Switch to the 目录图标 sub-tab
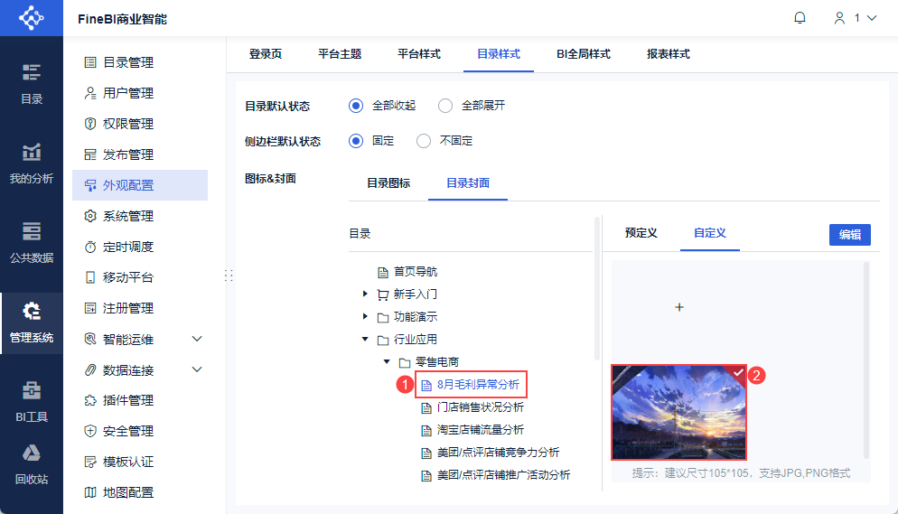The image size is (898, 514). [388, 183]
